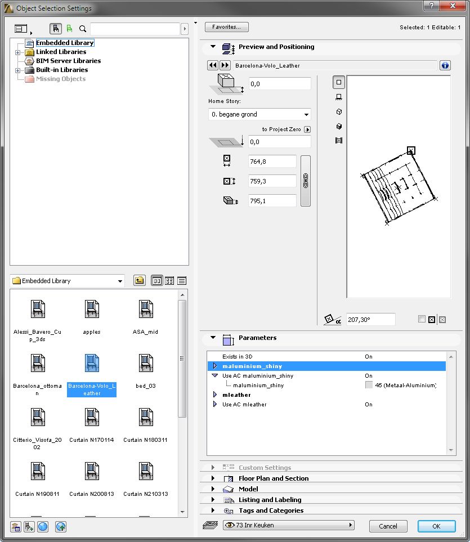Open the Home Story dropdown

click(259, 114)
